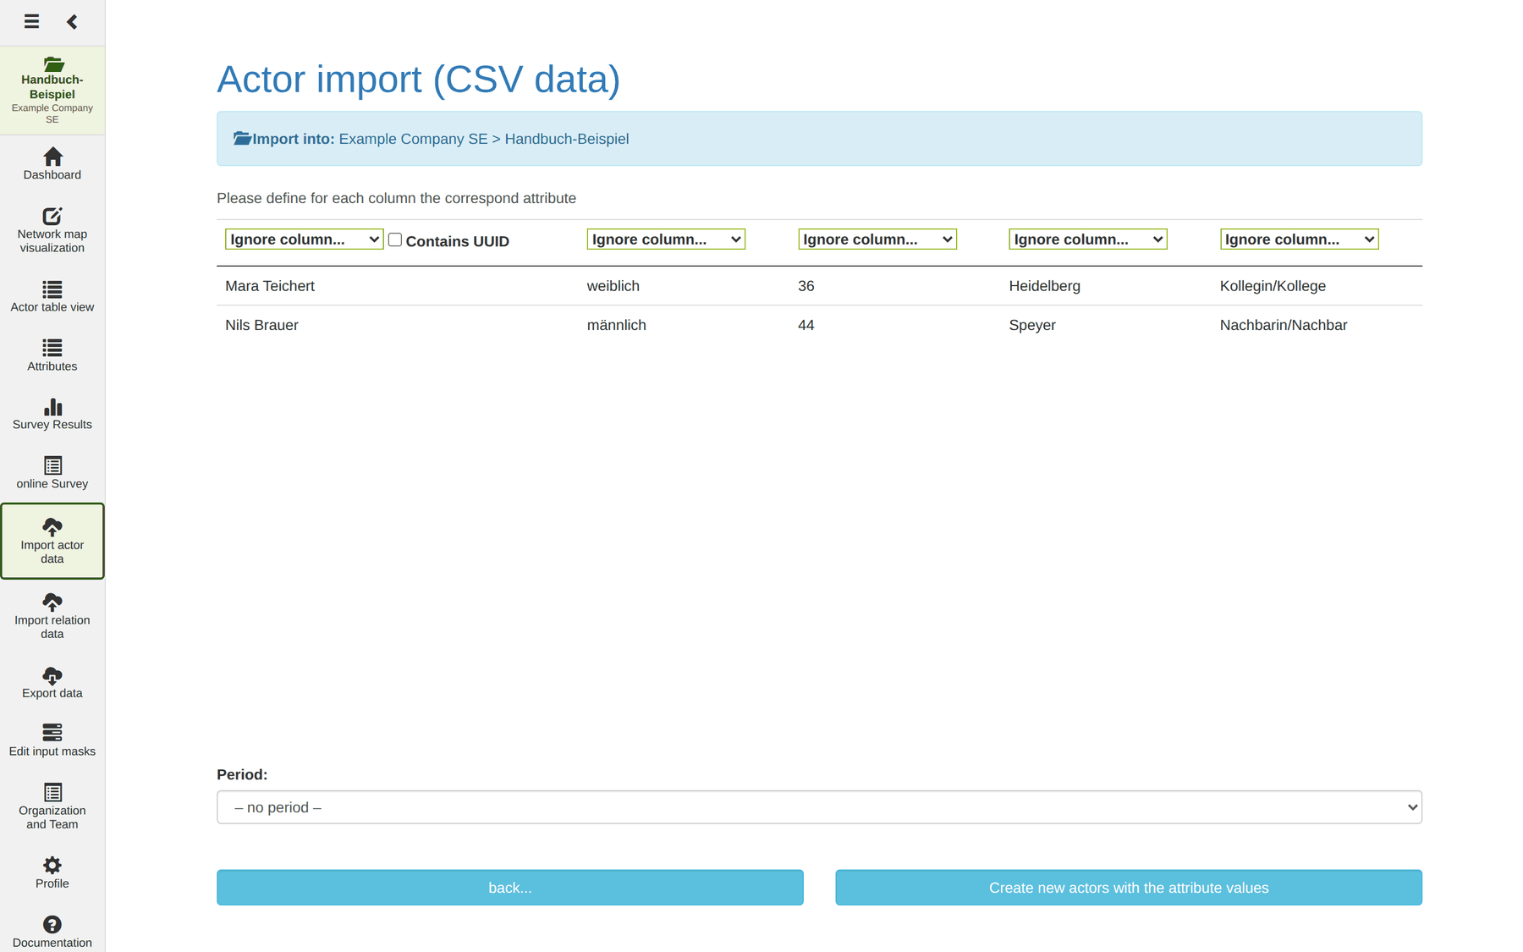Open Edit input masks
This screenshot has height=952, width=1523.
coord(52,740)
